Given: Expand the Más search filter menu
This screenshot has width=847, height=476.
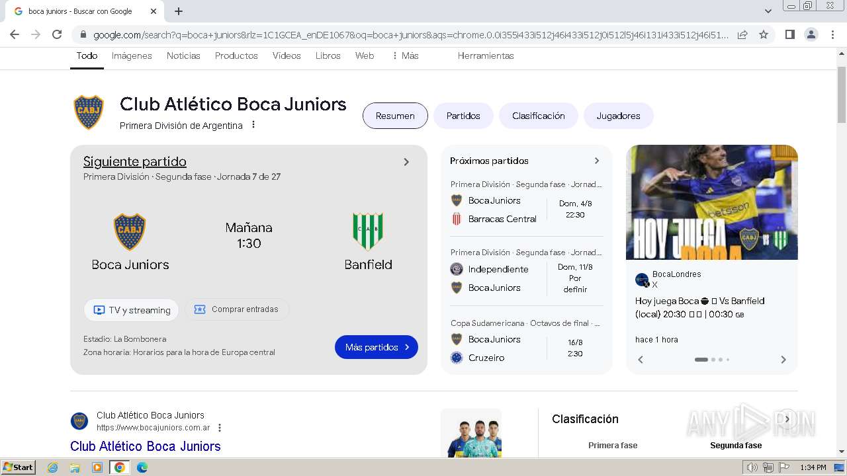Looking at the screenshot, I should pyautogui.click(x=405, y=56).
